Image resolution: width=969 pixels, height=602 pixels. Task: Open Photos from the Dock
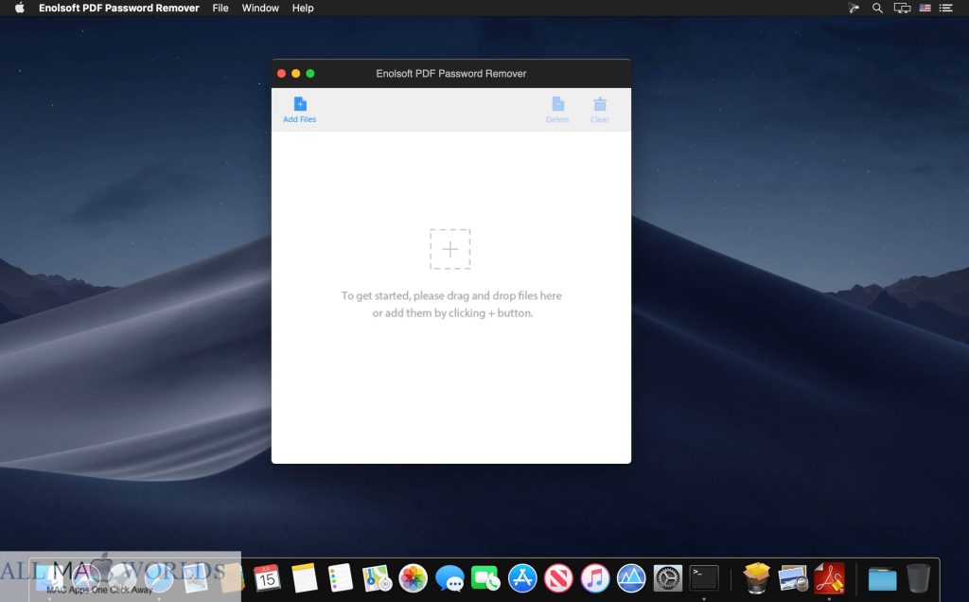point(414,578)
